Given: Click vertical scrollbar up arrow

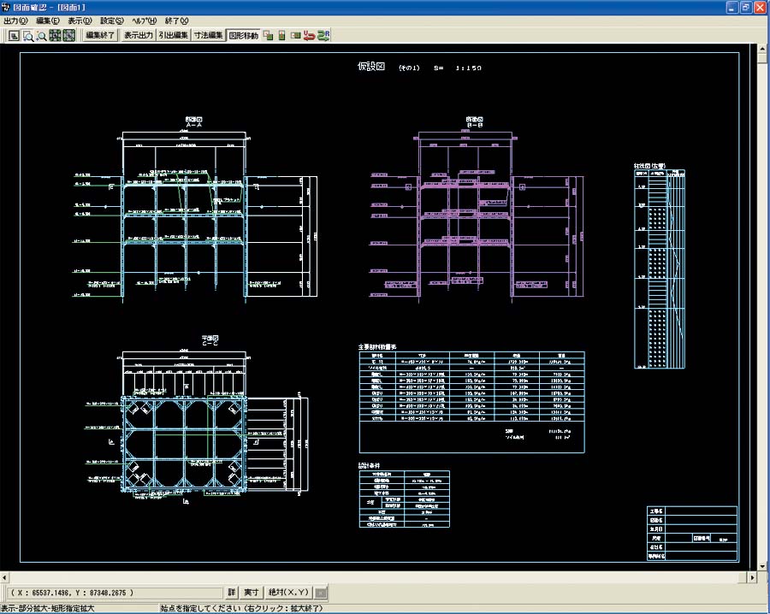Looking at the screenshot, I should coord(762,49).
